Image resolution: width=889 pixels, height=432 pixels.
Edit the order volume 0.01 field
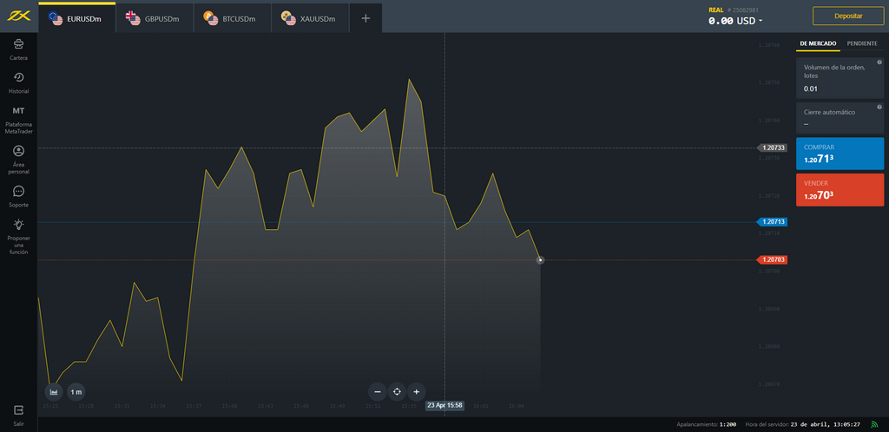click(840, 78)
